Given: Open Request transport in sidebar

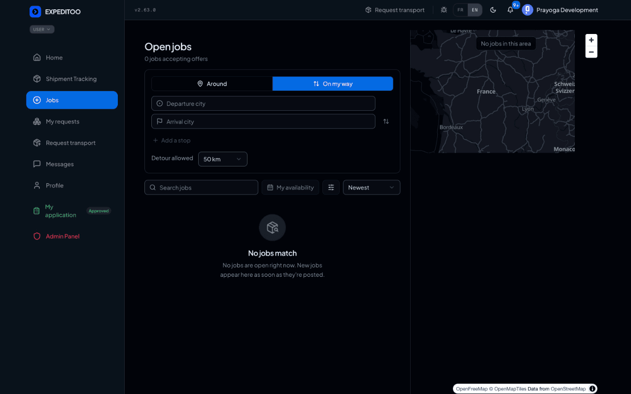Looking at the screenshot, I should (72, 143).
